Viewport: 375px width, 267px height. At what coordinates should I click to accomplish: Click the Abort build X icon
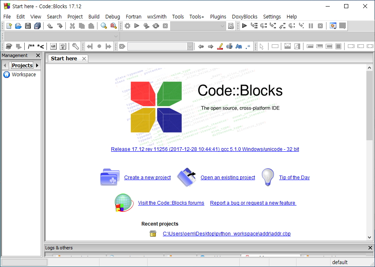[x=165, y=26]
